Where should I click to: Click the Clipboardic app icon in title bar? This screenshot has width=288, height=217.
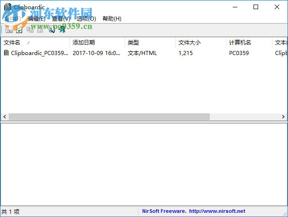pos(7,7)
